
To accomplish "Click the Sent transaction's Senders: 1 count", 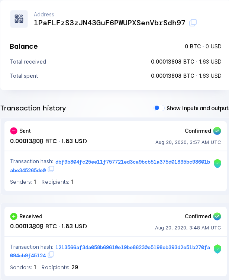I will pyautogui.click(x=35, y=182).
